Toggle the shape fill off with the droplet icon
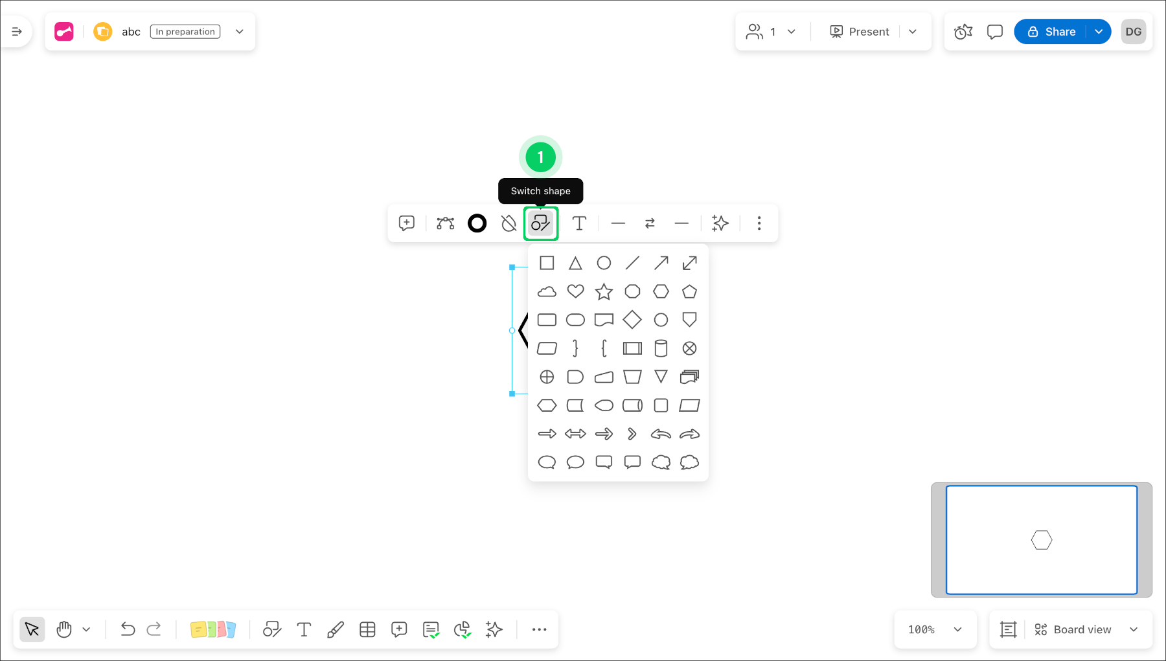The image size is (1166, 661). pos(509,223)
